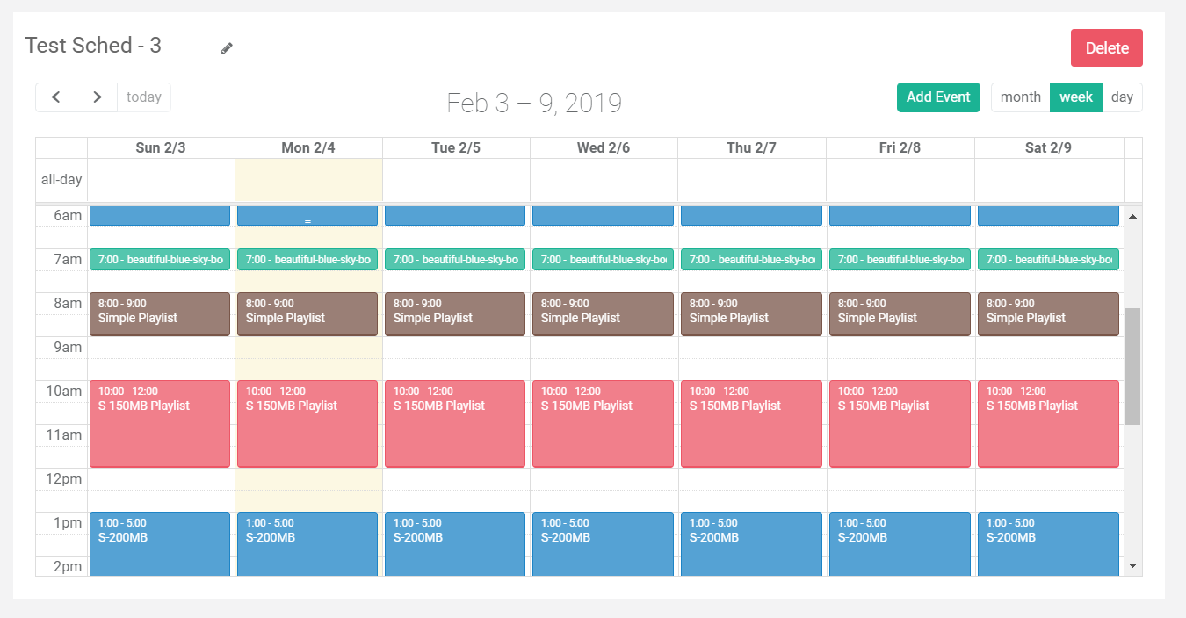This screenshot has height=618, width=1186.
Task: Click the blue 6am event on Sunday
Action: tap(159, 215)
